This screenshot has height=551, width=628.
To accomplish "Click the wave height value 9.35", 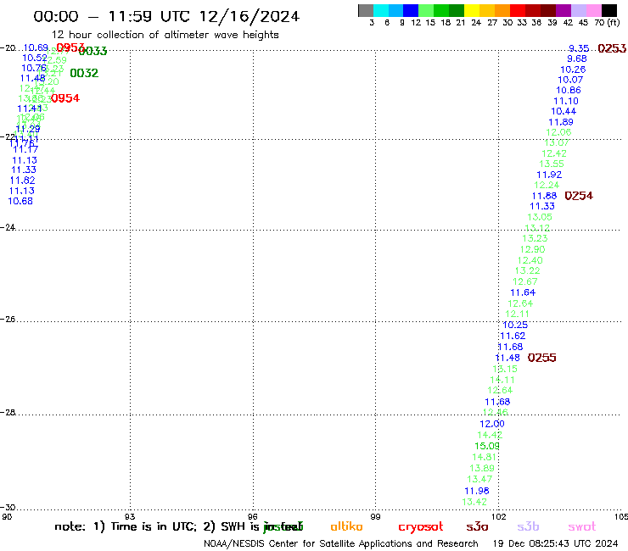I will point(579,48).
